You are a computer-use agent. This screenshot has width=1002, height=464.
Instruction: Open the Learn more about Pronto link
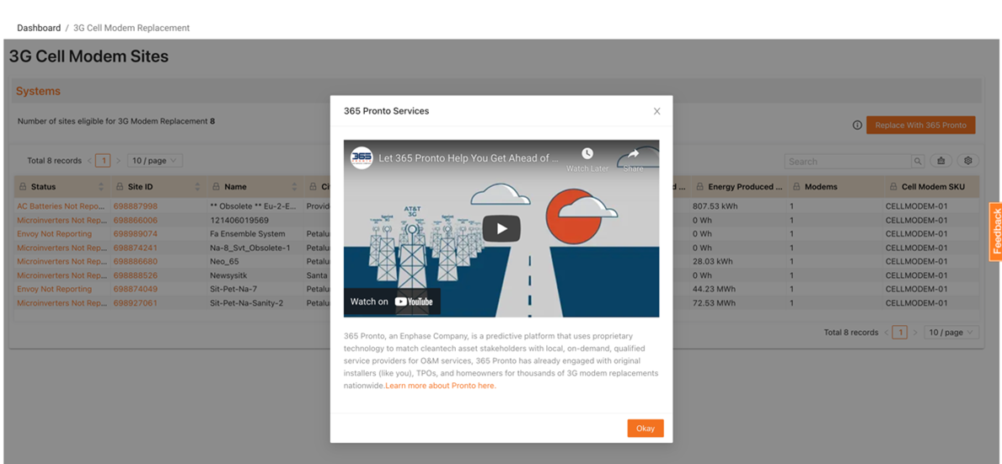coord(440,386)
